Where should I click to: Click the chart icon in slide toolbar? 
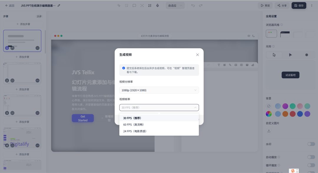[253, 65]
